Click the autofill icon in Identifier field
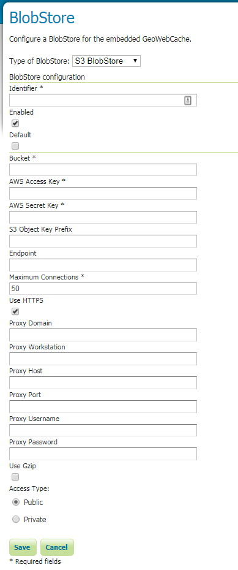Image resolution: width=238 pixels, height=570 pixels. click(188, 101)
